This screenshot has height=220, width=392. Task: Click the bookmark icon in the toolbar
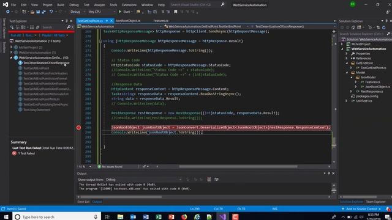pyautogui.click(x=176, y=12)
